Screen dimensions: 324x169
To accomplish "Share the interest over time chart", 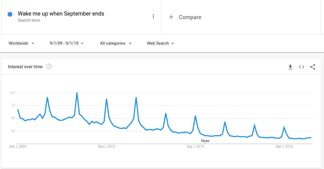I will coord(313,67).
